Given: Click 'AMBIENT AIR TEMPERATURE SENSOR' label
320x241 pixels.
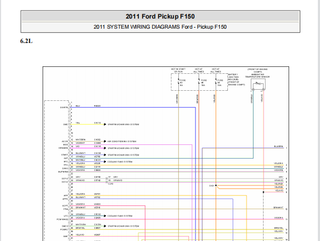Looking at the screenshot, I should click(257, 76).
